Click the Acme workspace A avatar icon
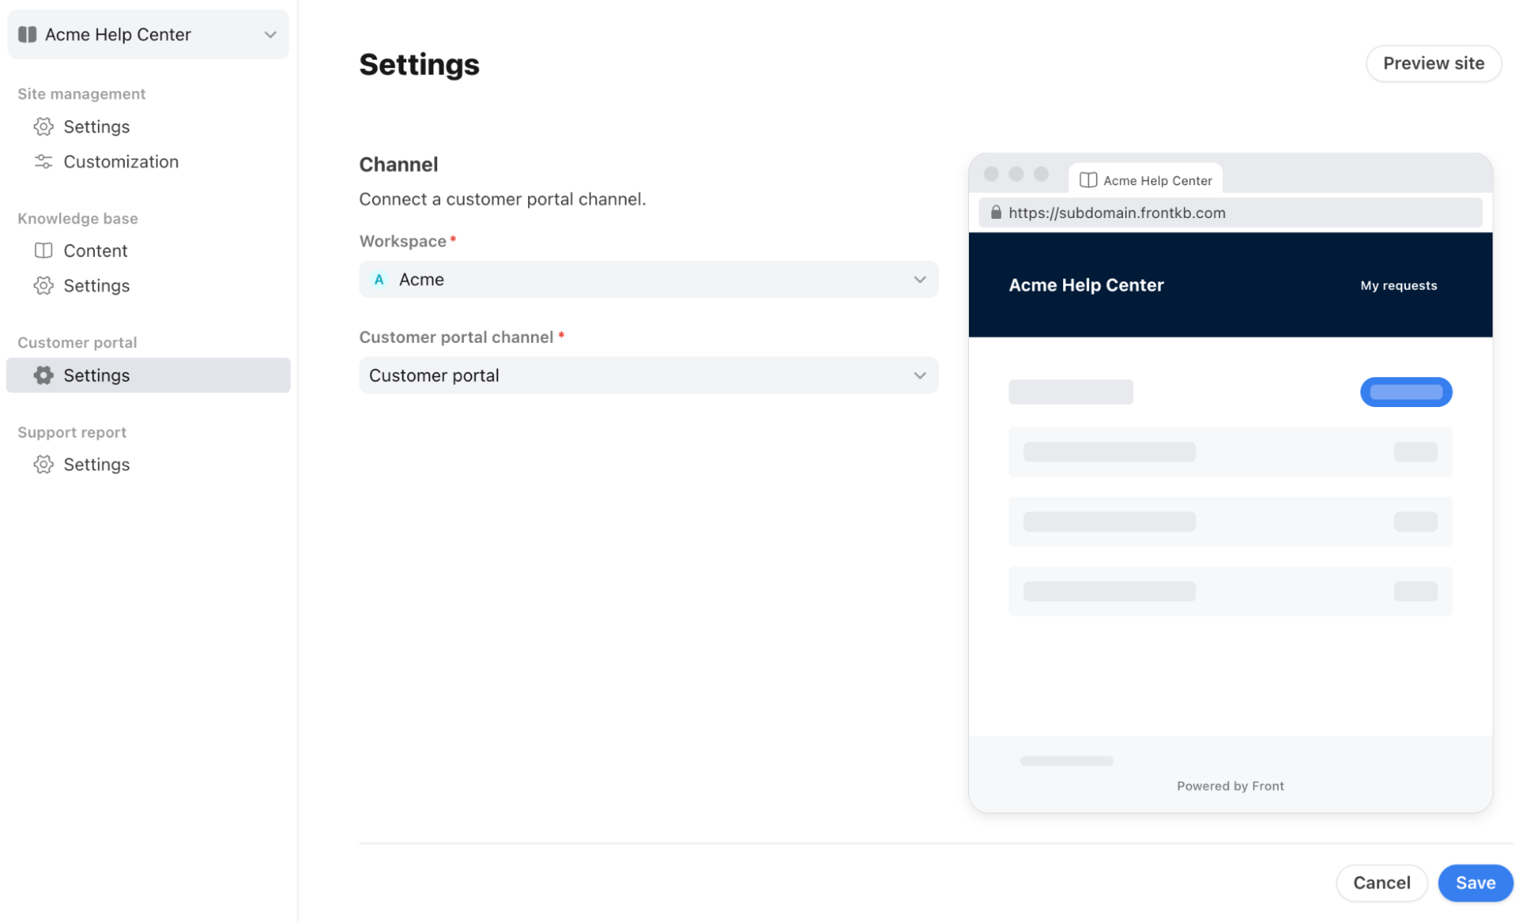The image size is (1530, 922). click(379, 279)
